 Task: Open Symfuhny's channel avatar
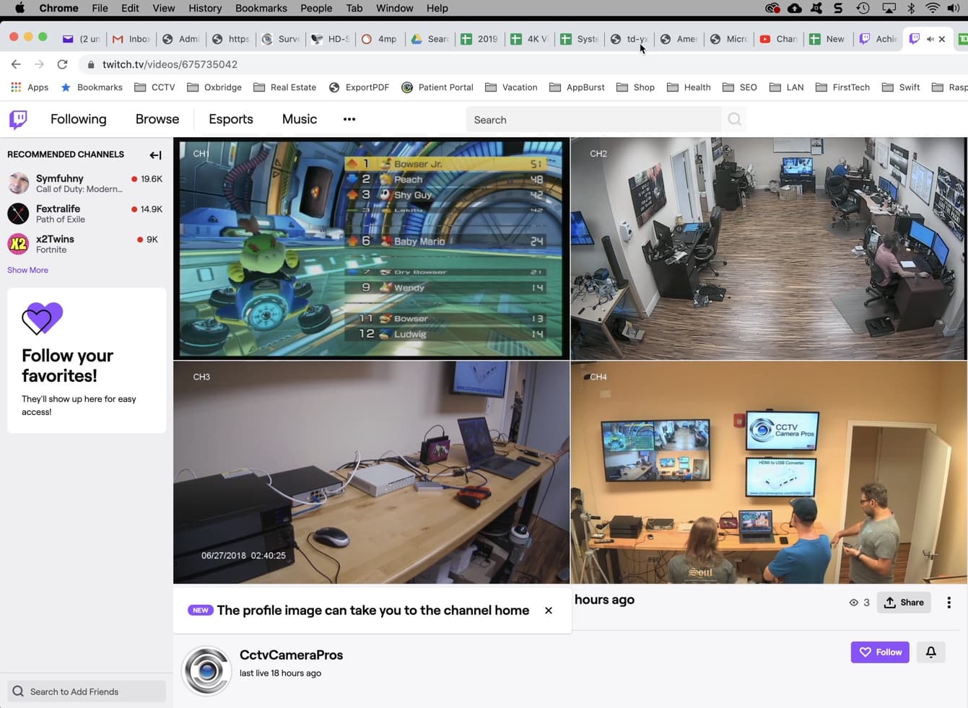click(18, 183)
